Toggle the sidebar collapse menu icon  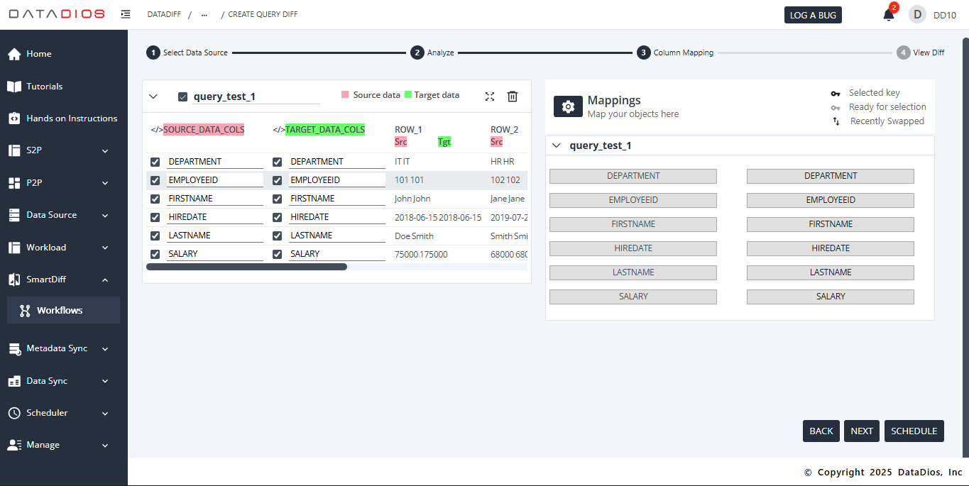coord(126,14)
